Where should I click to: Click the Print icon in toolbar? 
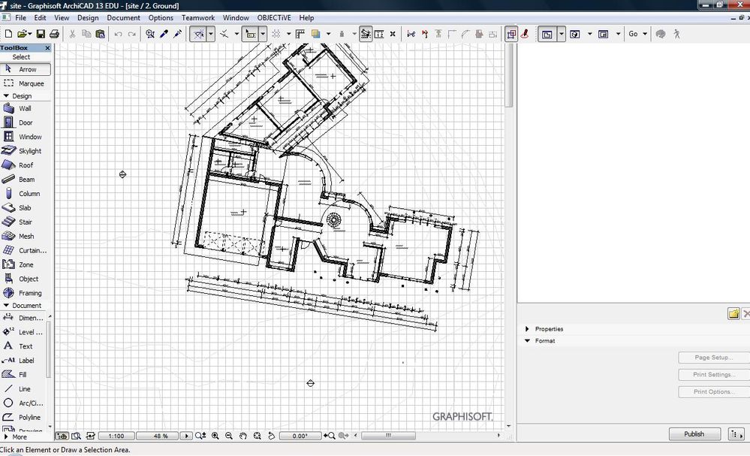coord(54,34)
